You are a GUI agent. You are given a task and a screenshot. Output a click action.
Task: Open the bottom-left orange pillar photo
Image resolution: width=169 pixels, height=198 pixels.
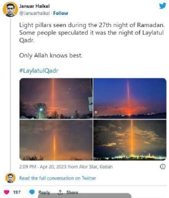pyautogui.click(x=56, y=140)
